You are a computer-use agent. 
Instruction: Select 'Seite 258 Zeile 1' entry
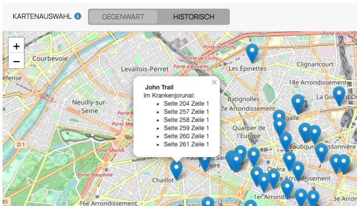(x=186, y=120)
